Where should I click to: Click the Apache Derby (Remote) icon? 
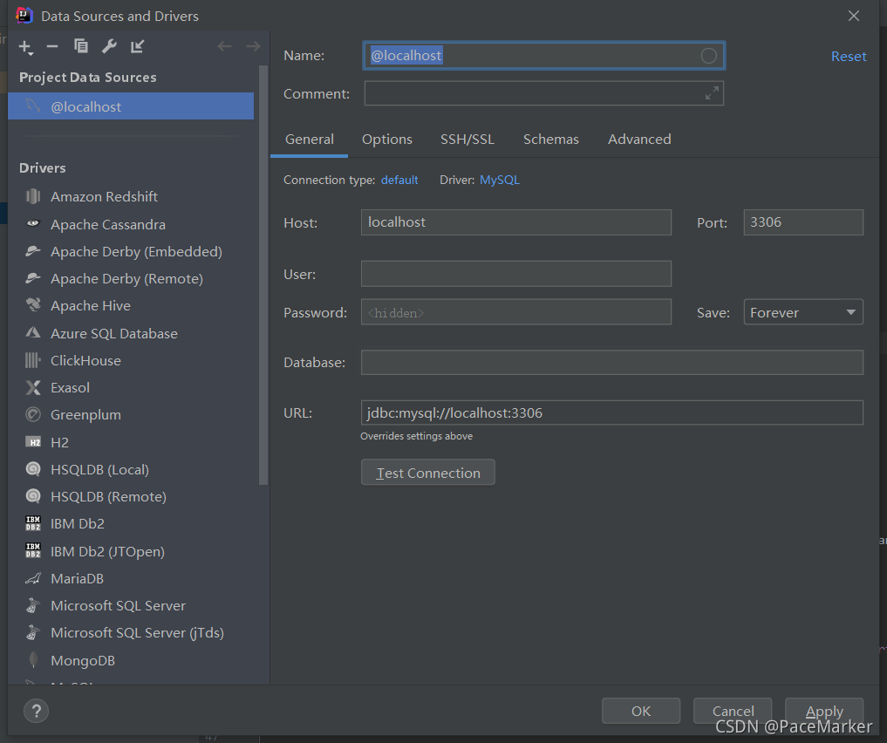click(x=33, y=278)
